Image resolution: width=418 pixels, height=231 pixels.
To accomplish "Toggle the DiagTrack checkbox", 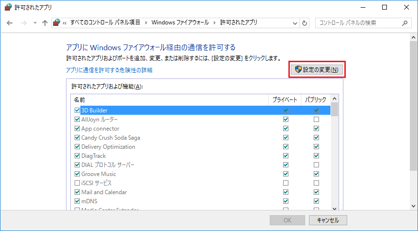I will click(77, 155).
